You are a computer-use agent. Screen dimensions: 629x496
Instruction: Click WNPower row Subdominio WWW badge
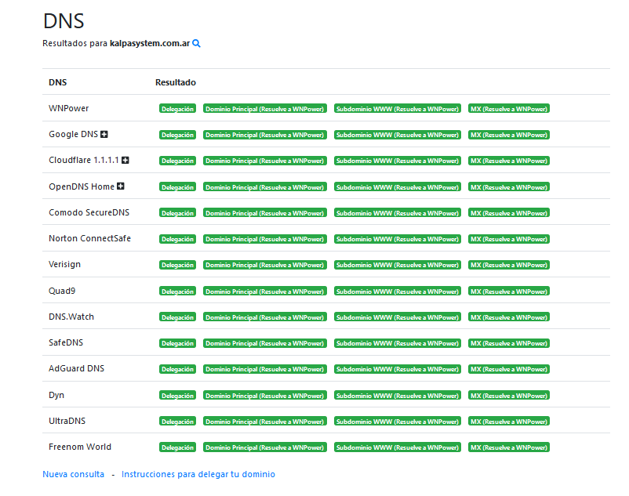(398, 109)
